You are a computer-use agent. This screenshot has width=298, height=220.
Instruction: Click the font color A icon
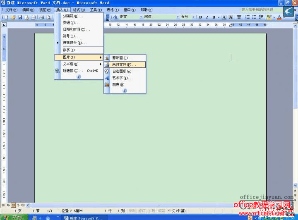tap(279, 17)
